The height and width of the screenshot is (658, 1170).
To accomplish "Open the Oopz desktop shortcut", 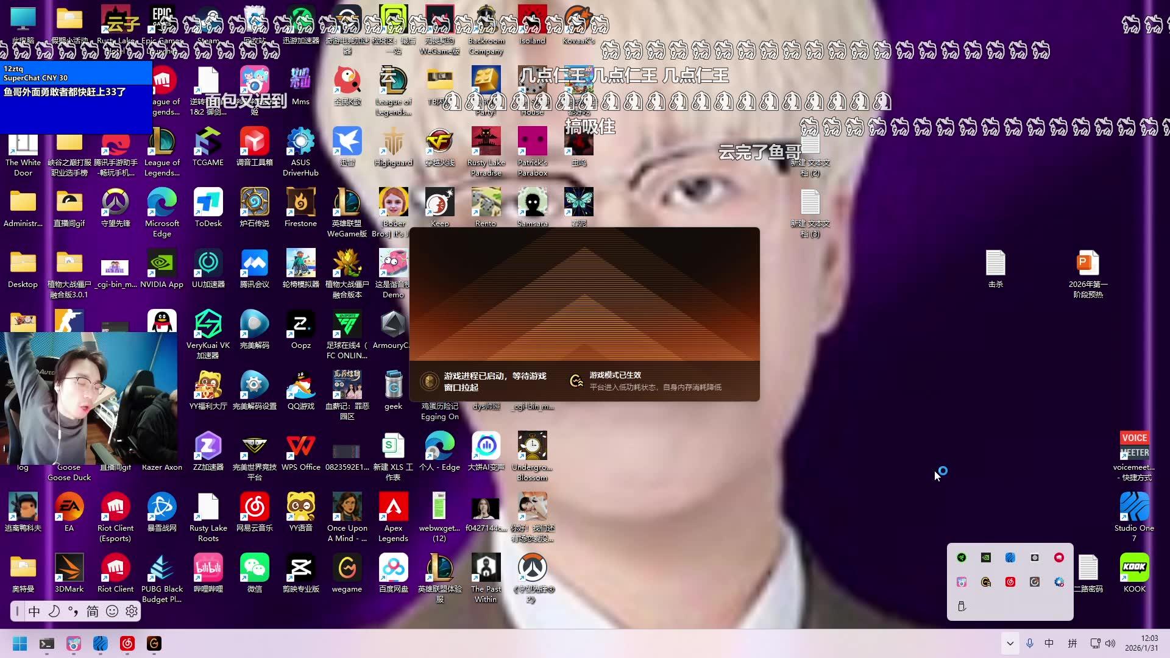I will [300, 330].
